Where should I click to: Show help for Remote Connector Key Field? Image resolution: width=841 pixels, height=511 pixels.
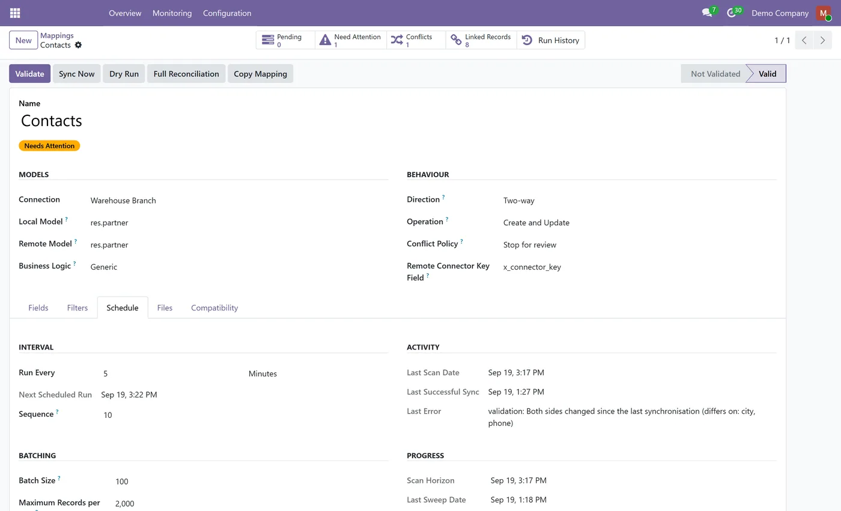click(428, 276)
